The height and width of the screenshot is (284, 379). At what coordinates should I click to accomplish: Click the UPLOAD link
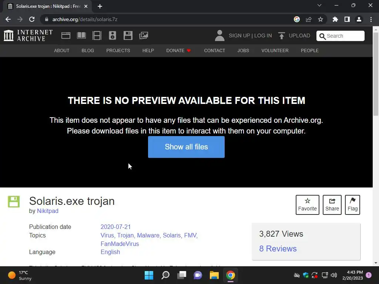[x=299, y=35]
